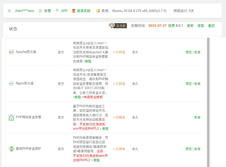Click the 修复 repair link

click(x=201, y=26)
